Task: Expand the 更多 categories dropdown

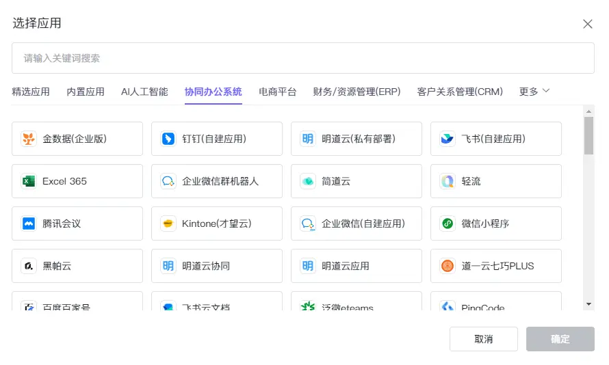Action: tap(534, 92)
